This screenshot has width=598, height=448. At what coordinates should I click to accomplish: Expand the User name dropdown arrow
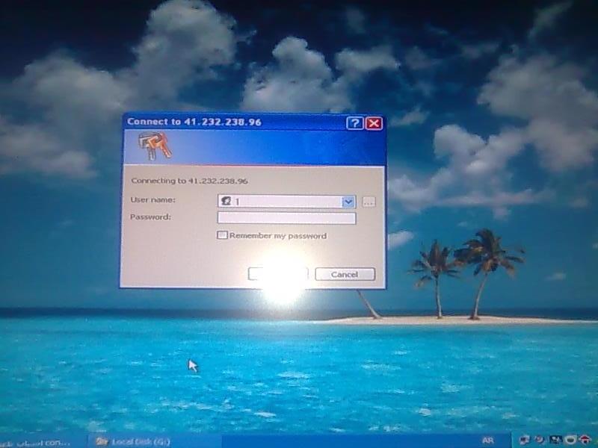pyautogui.click(x=348, y=202)
